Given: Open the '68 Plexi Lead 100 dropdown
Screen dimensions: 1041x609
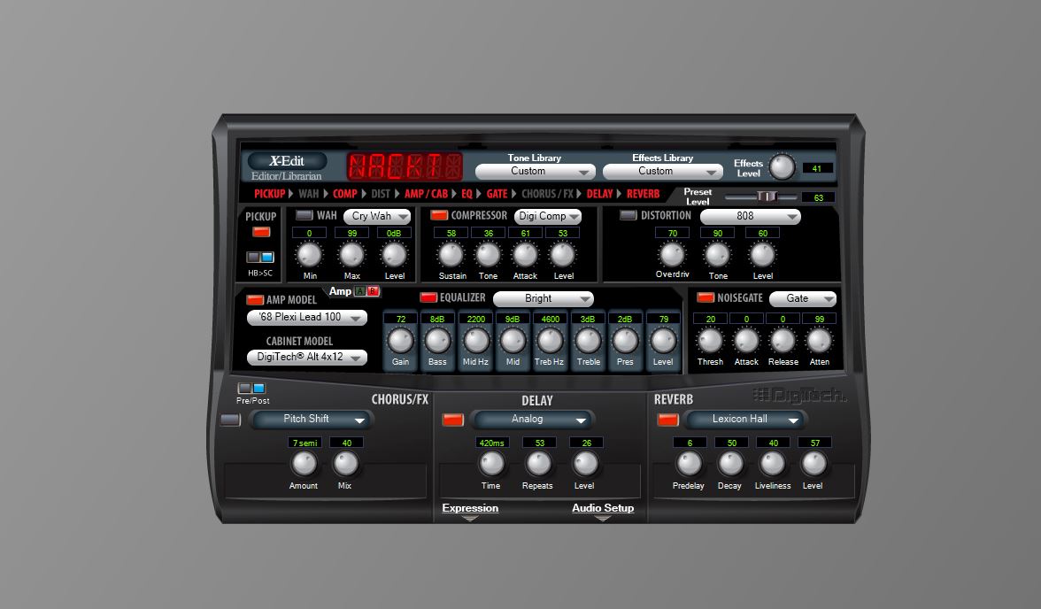Looking at the screenshot, I should (306, 318).
